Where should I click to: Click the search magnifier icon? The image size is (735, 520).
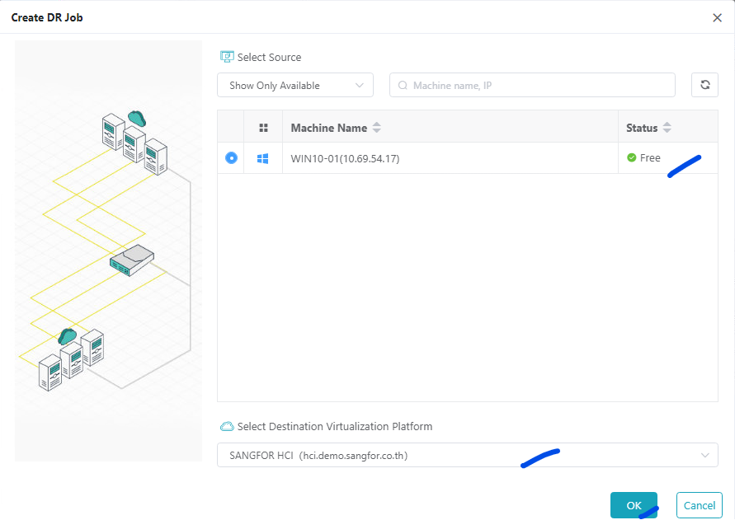tap(403, 85)
